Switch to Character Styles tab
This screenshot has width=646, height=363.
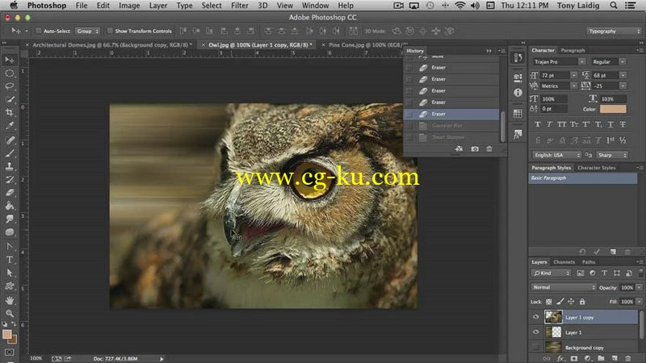tap(596, 168)
